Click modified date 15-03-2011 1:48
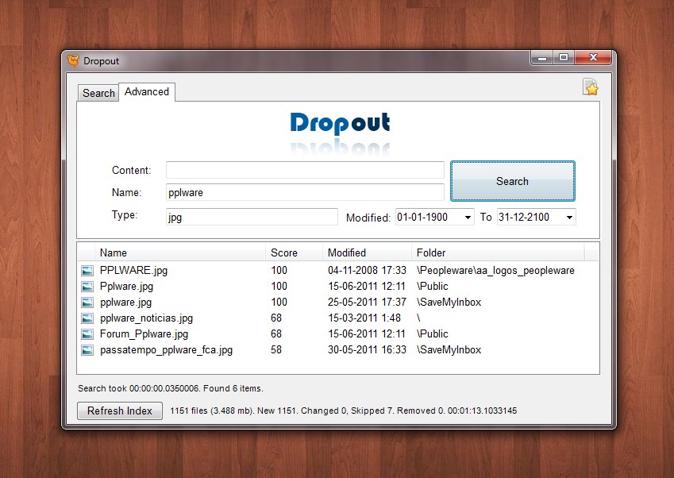Image resolution: width=674 pixels, height=478 pixels. tap(364, 318)
